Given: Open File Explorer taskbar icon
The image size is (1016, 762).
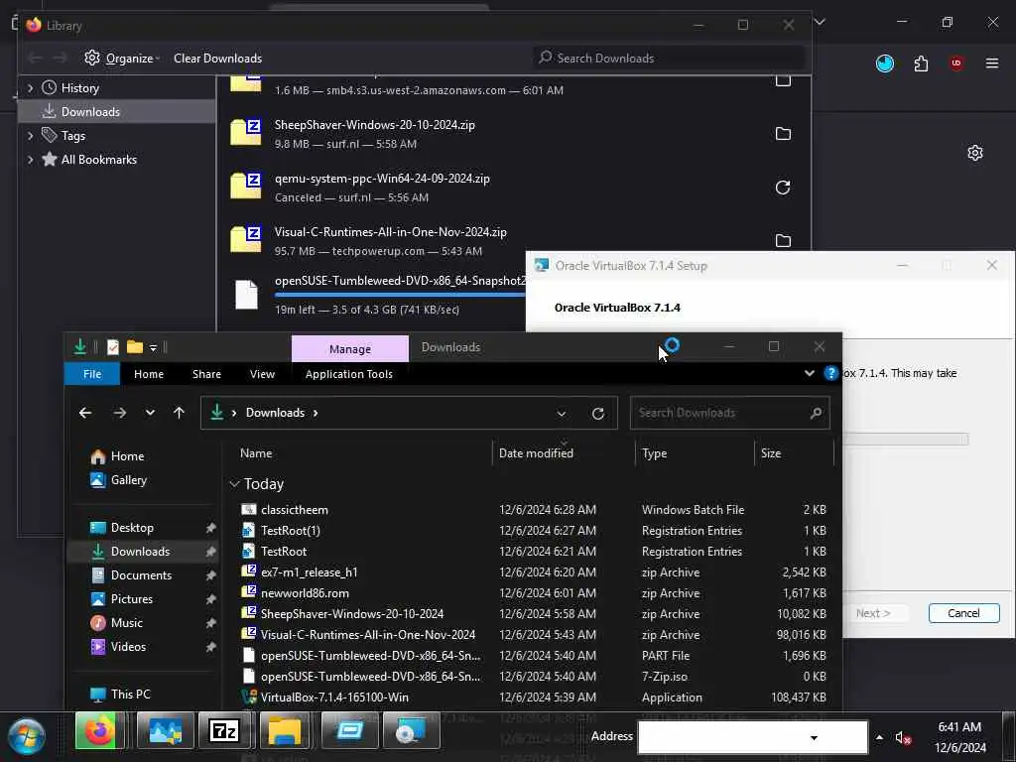Looking at the screenshot, I should [x=285, y=732].
